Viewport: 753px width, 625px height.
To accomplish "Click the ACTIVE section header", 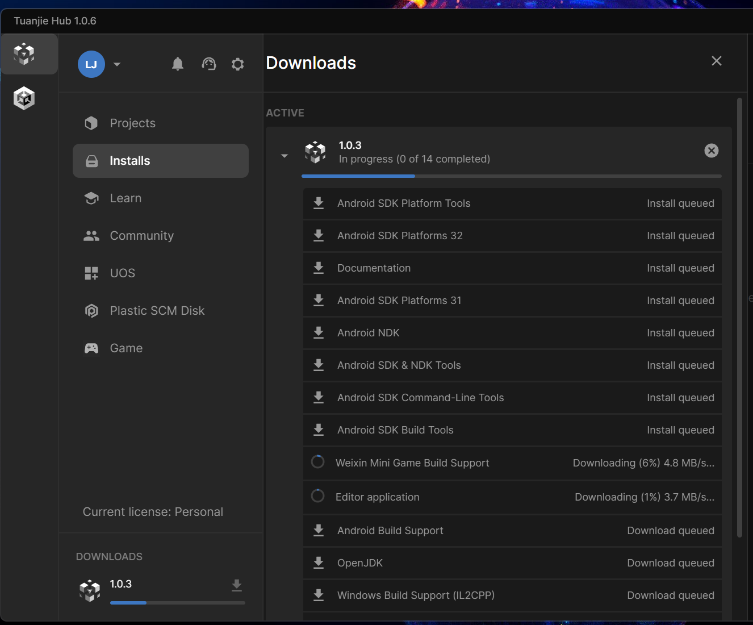I will 285,113.
